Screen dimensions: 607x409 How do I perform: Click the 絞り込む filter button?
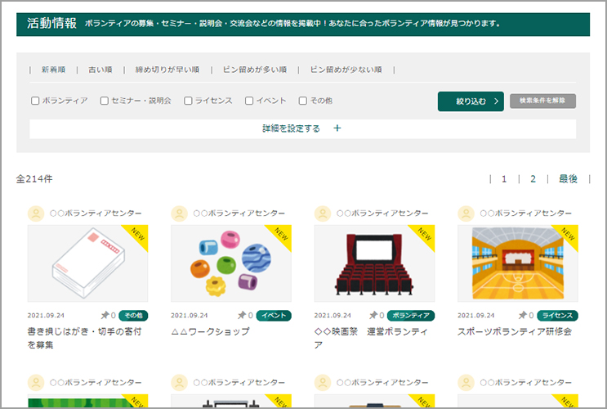click(471, 101)
